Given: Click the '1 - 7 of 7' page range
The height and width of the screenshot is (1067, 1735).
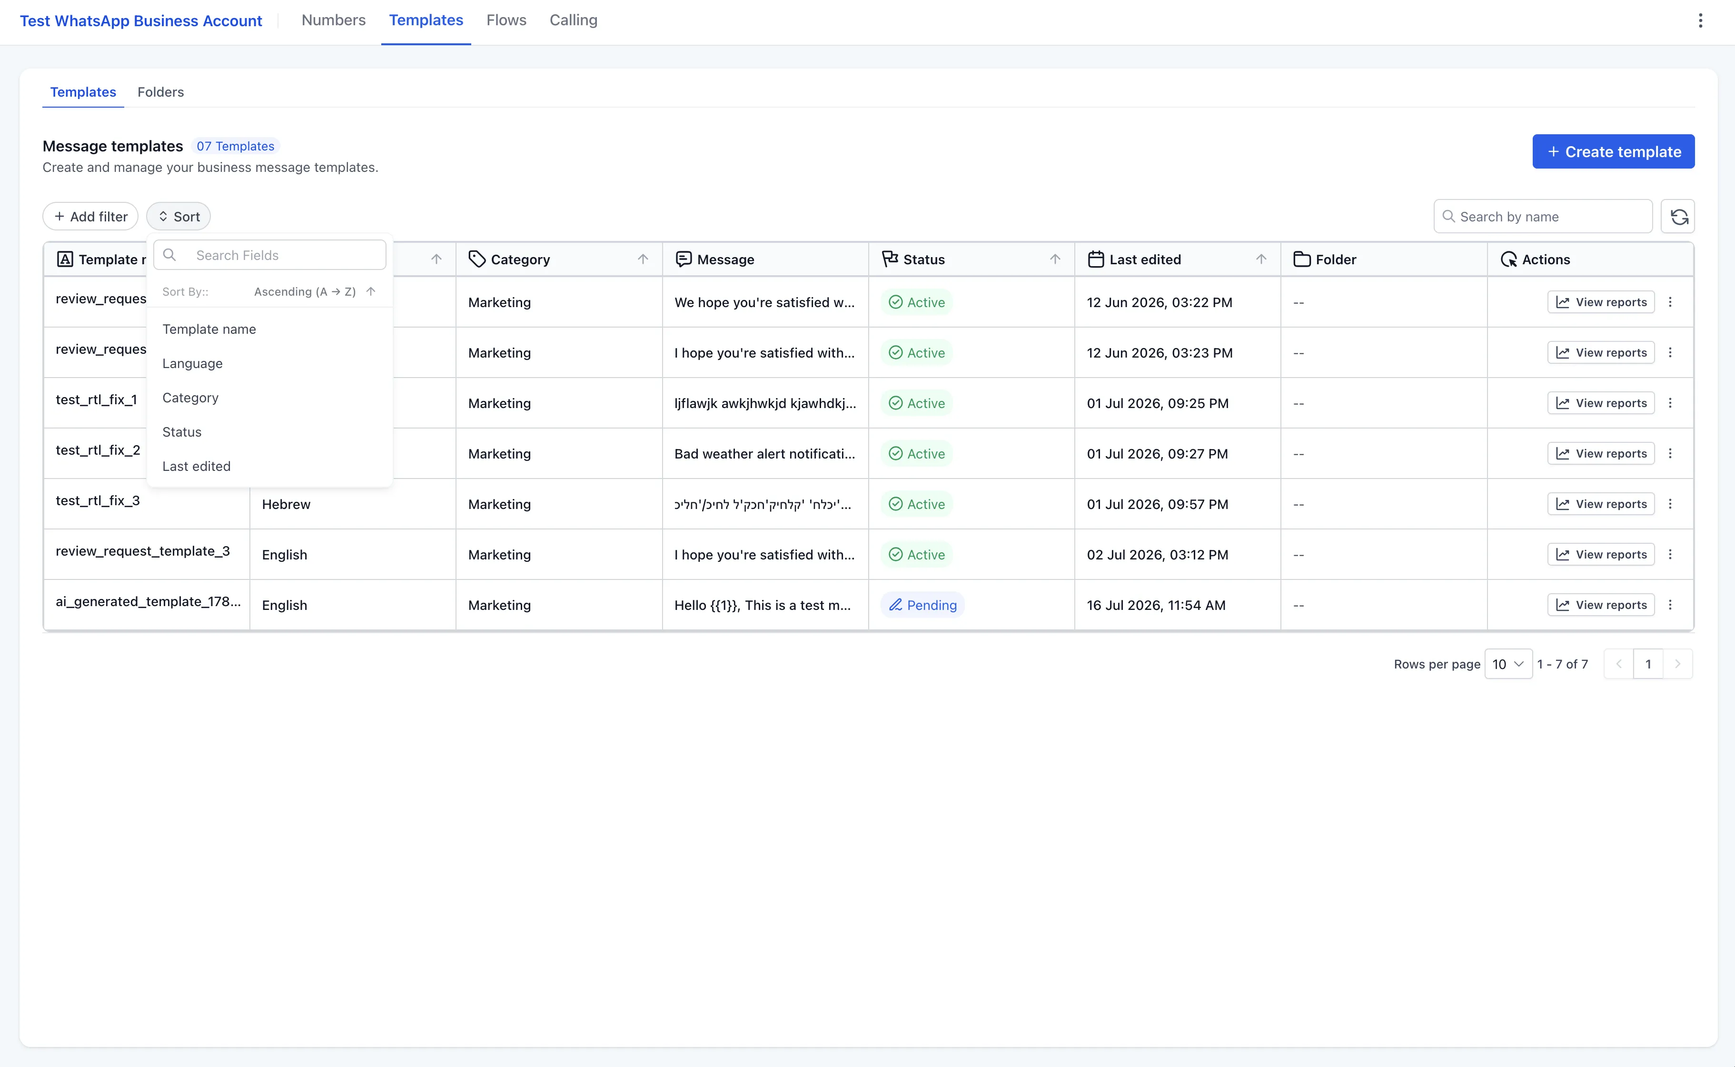Looking at the screenshot, I should pyautogui.click(x=1563, y=664).
